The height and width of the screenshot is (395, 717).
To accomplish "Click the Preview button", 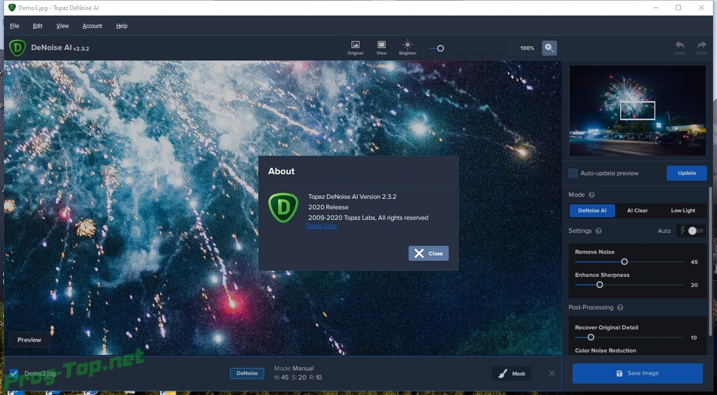I will point(29,340).
